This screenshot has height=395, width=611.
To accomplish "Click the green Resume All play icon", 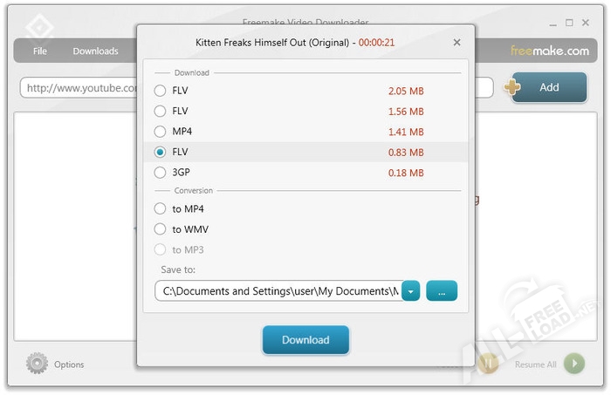I will pos(573,364).
